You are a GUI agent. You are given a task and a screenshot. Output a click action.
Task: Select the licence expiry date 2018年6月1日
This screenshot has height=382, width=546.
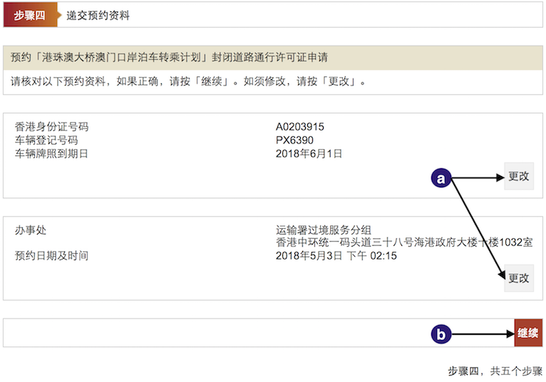pyautogui.click(x=309, y=153)
